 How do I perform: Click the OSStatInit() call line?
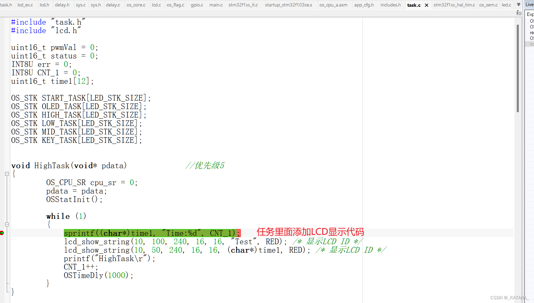coord(74,199)
